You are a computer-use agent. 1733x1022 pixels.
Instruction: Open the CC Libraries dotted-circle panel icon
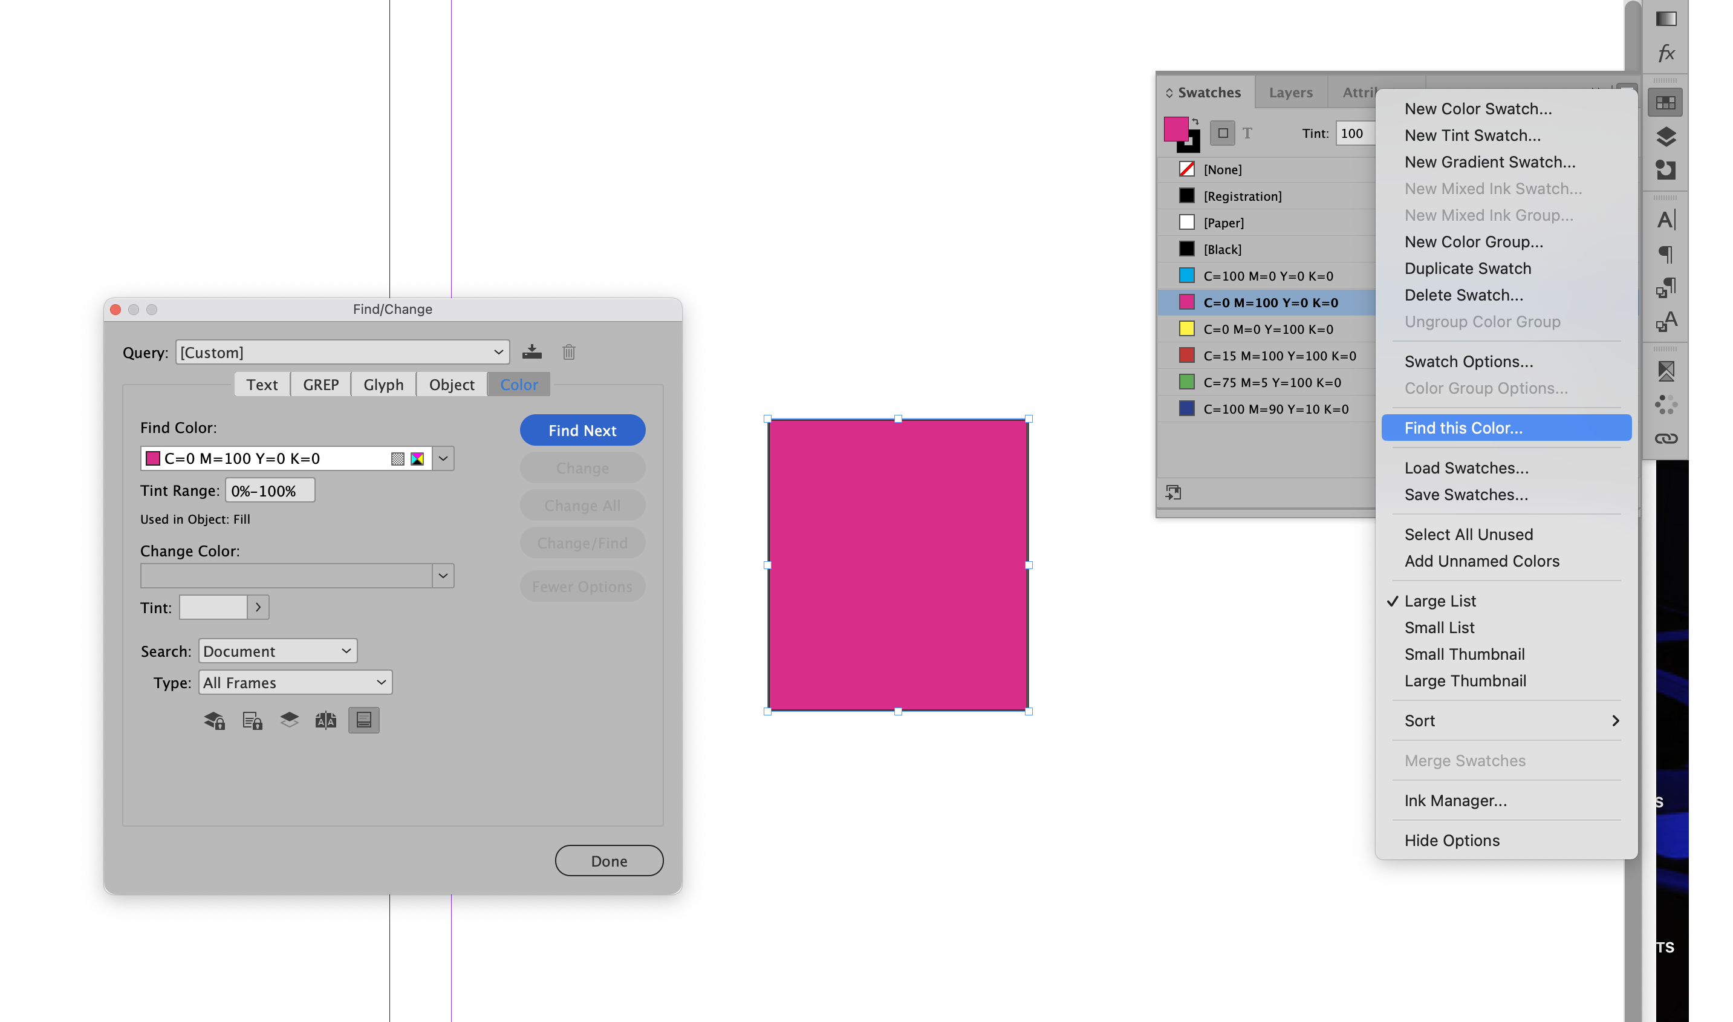pyautogui.click(x=1666, y=406)
